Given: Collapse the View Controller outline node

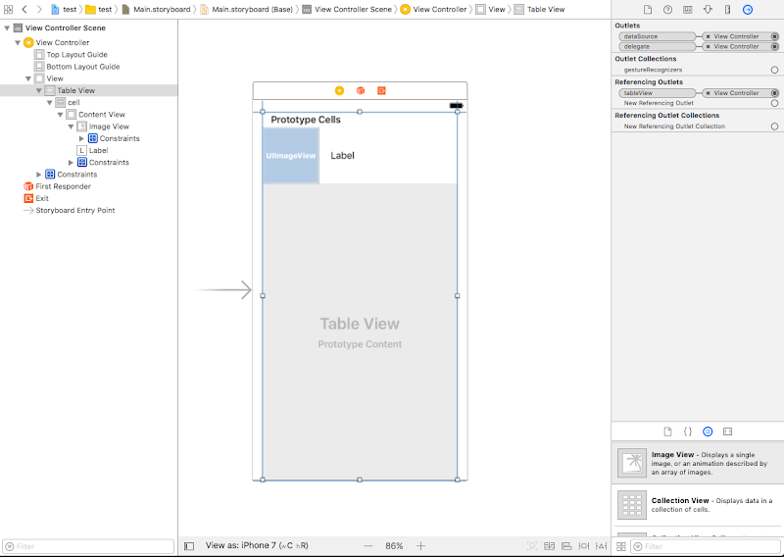Looking at the screenshot, I should pos(18,42).
